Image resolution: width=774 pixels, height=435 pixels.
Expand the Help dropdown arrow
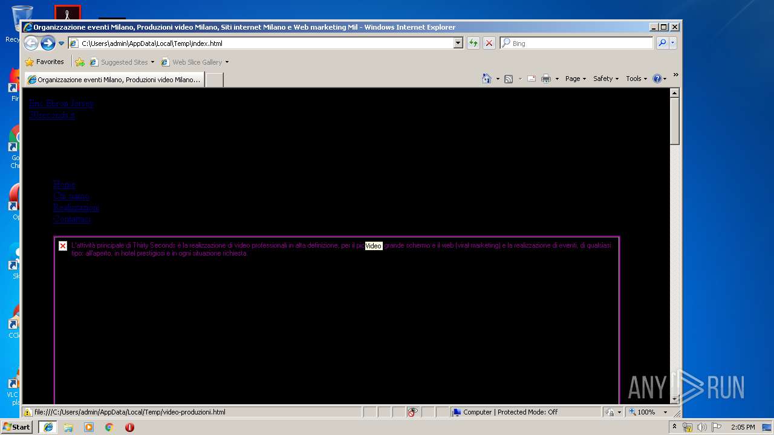(x=665, y=79)
